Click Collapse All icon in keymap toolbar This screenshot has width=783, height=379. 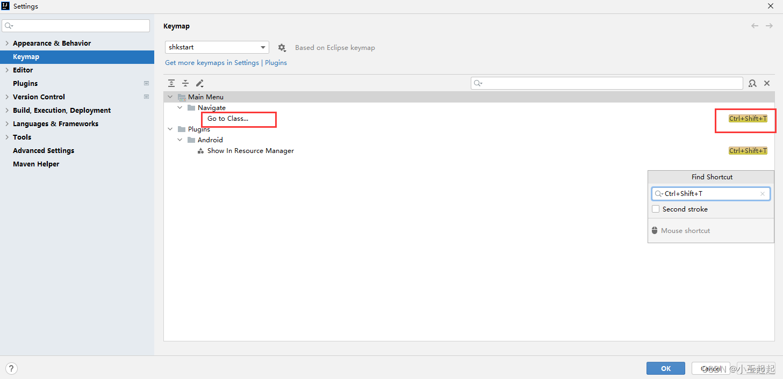click(x=185, y=83)
